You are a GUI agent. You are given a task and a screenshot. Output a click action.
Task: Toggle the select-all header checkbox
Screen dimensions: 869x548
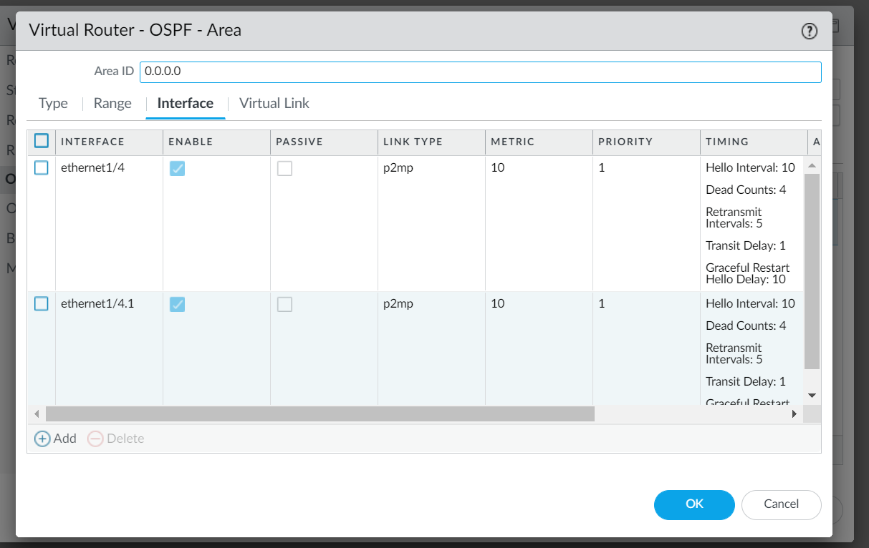pyautogui.click(x=42, y=141)
